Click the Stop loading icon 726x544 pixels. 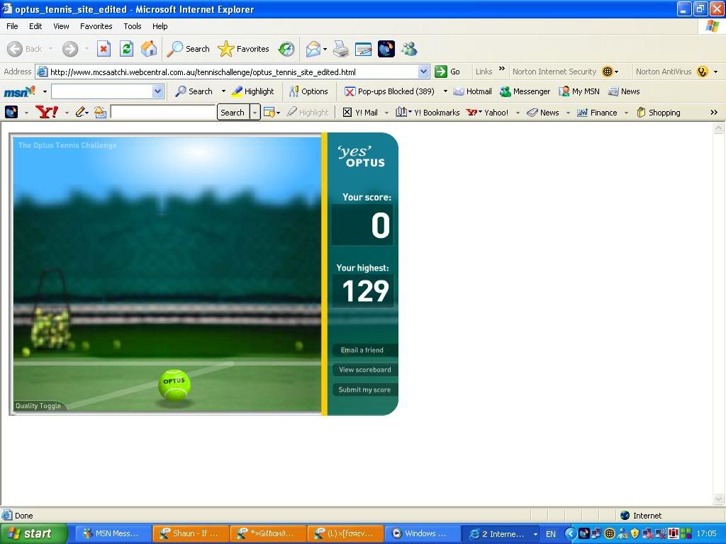pyautogui.click(x=104, y=49)
